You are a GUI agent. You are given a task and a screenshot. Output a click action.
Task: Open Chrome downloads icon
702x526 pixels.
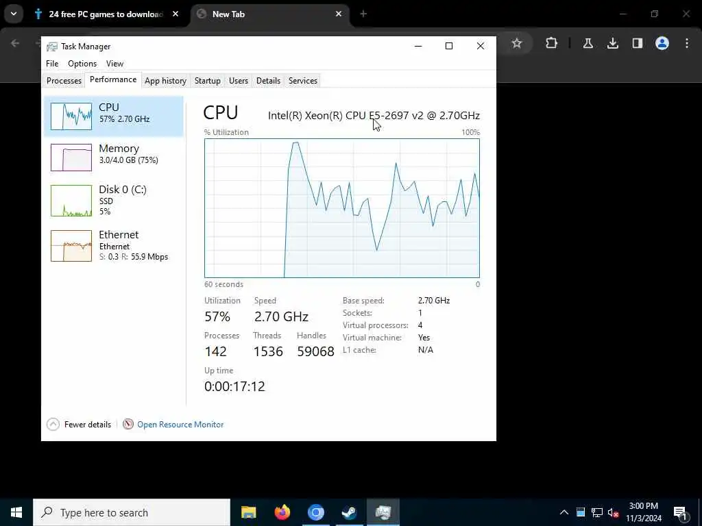tap(612, 43)
